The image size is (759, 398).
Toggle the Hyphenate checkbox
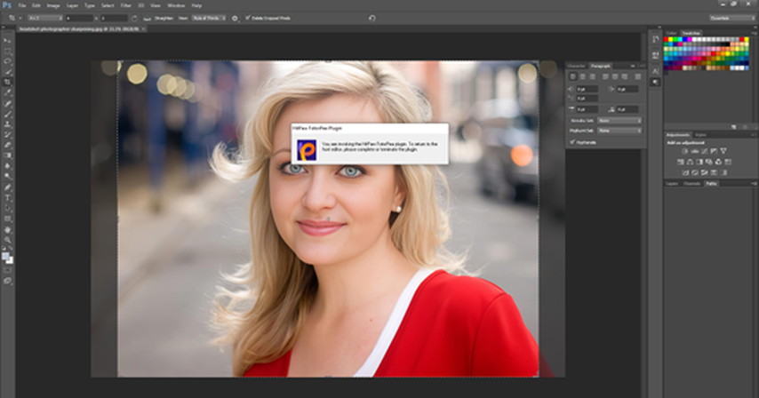[571, 141]
